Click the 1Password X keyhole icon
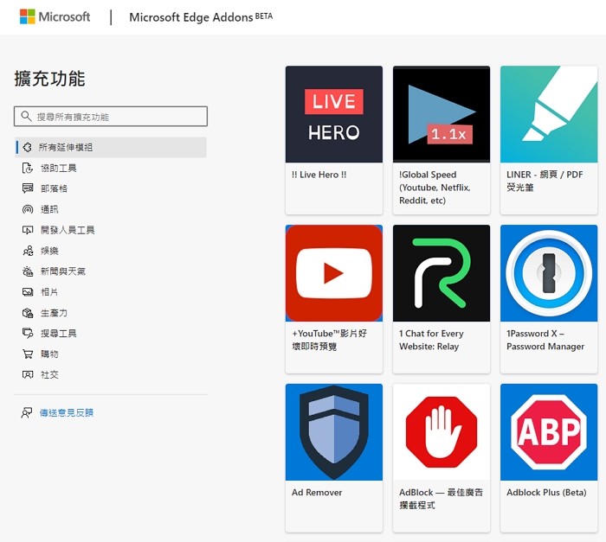This screenshot has height=542, width=606. (x=548, y=273)
